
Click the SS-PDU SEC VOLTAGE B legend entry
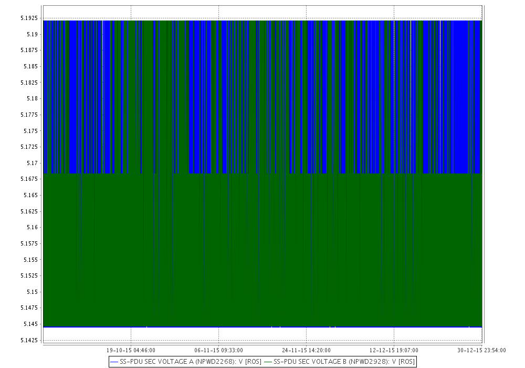click(x=340, y=362)
